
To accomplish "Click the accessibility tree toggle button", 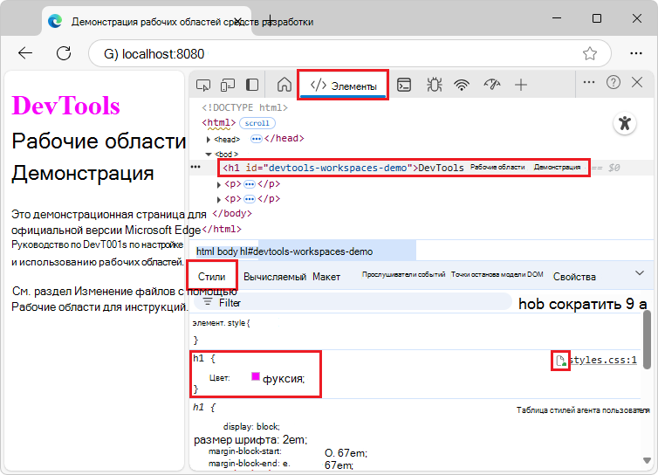I will tap(625, 123).
